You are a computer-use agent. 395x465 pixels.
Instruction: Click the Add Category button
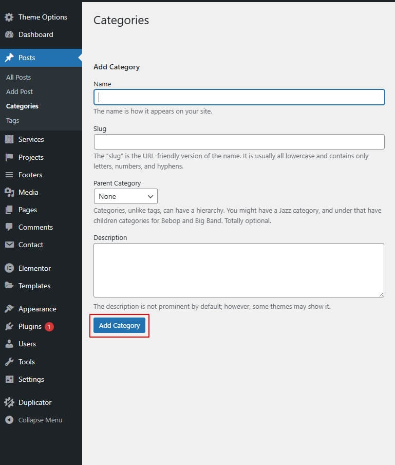[x=119, y=325]
